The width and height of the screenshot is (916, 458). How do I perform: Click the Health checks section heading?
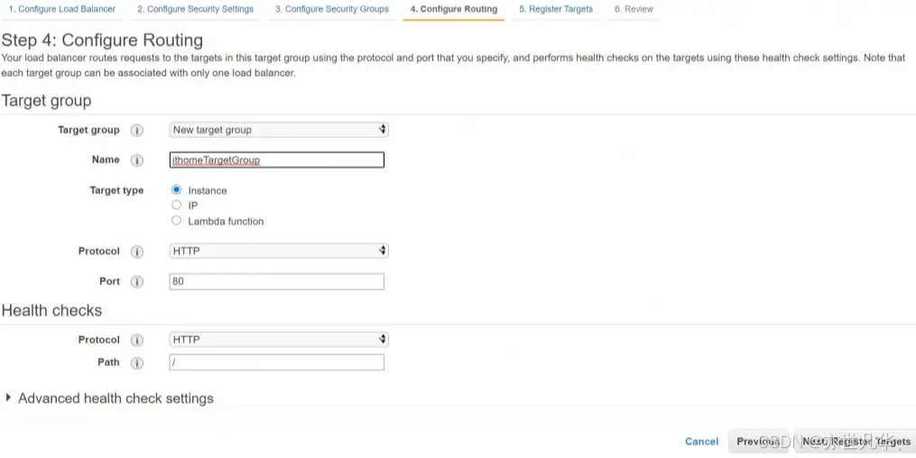pyautogui.click(x=51, y=310)
